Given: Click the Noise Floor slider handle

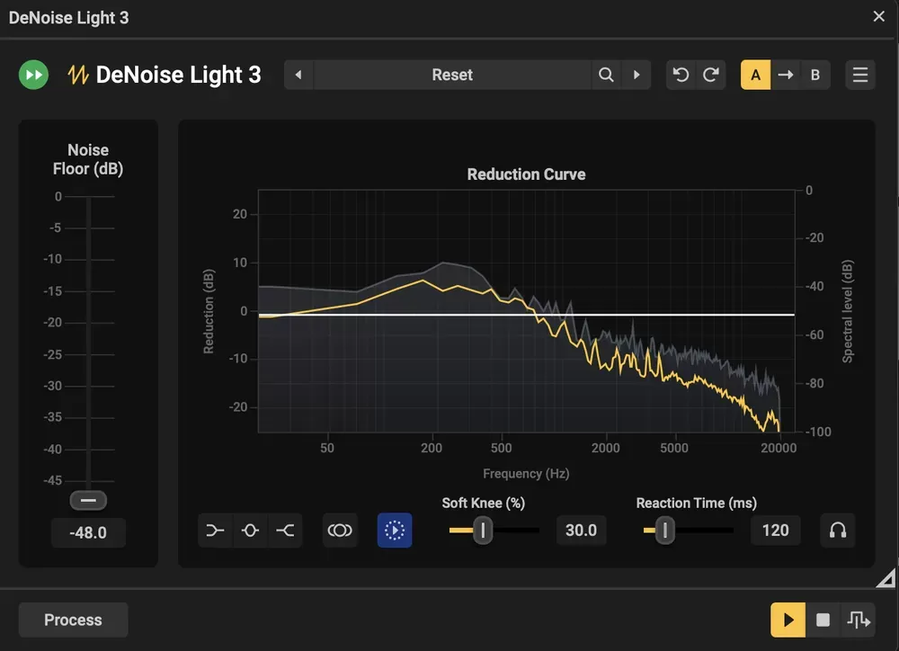Looking at the screenshot, I should pyautogui.click(x=88, y=500).
